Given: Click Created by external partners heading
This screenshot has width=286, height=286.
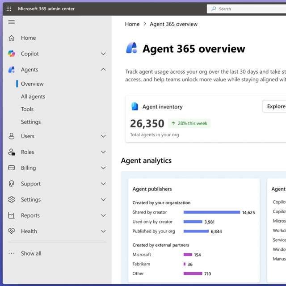Looking at the screenshot, I should (x=161, y=245).
